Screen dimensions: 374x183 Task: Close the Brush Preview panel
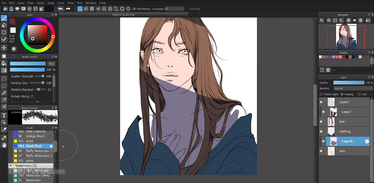(56, 108)
